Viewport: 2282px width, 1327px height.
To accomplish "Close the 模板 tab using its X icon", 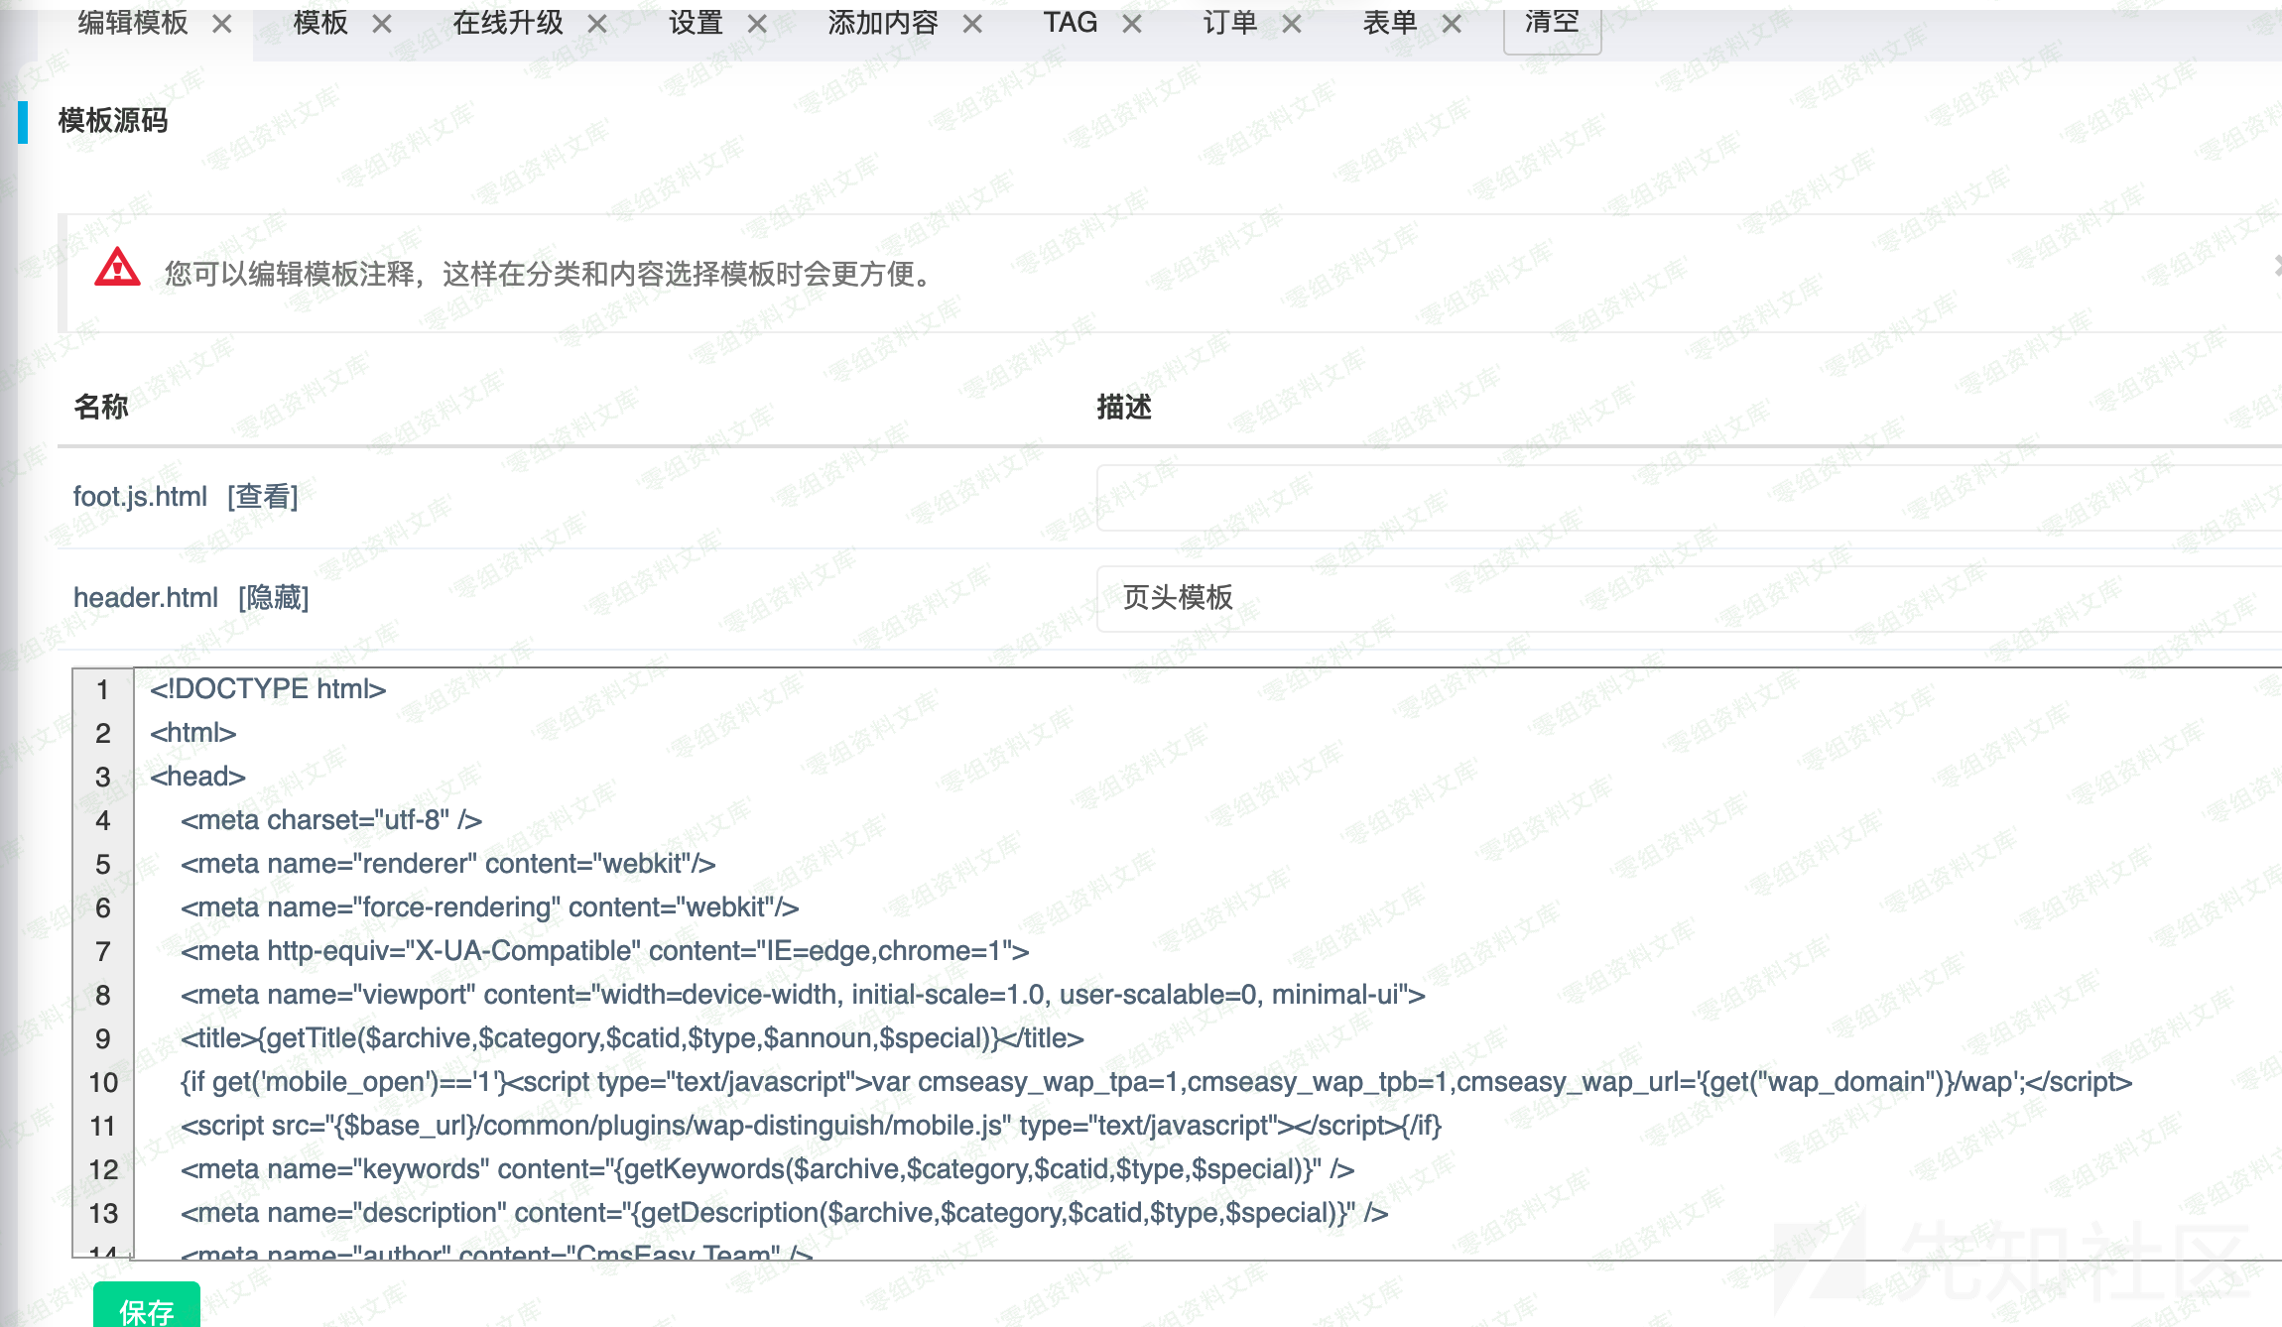I will click(382, 24).
